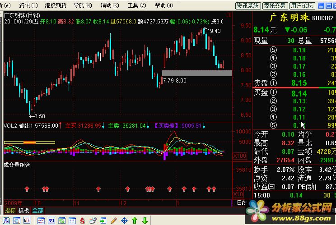Click the 今开 8.10 value
336x225 pixels.
pos(288,134)
